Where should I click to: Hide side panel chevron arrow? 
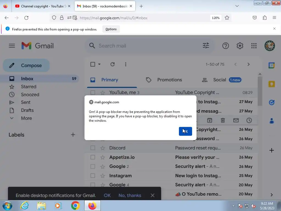272,195
